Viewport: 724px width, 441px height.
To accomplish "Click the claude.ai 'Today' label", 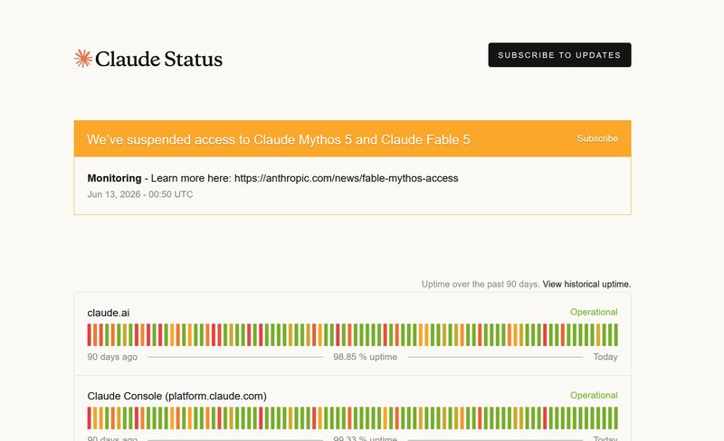I will pyautogui.click(x=605, y=357).
